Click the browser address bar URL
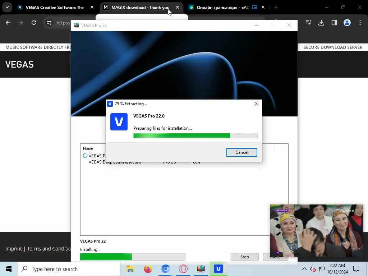Viewport: 368px width, 276px height. point(63,23)
